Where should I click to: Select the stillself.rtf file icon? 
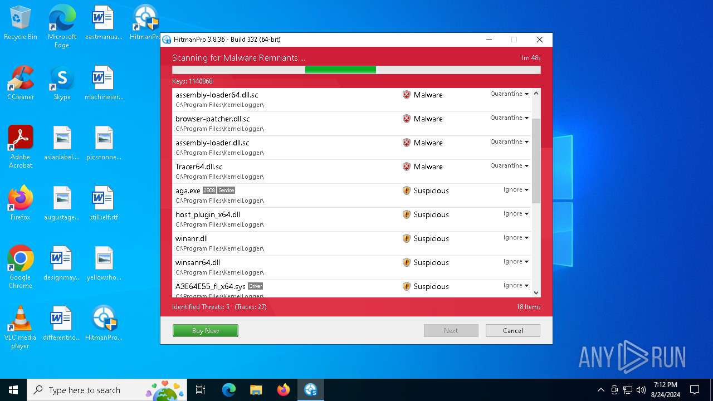click(x=104, y=203)
